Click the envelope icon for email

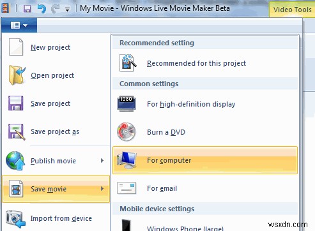coord(127,188)
